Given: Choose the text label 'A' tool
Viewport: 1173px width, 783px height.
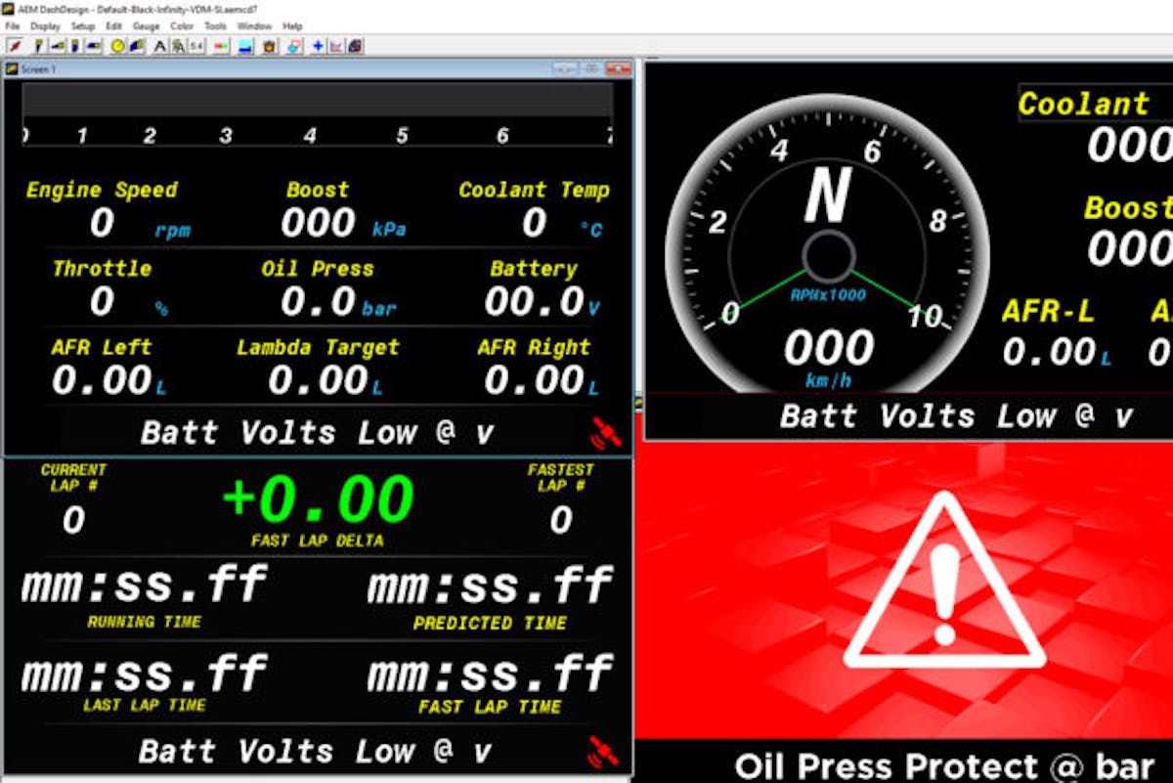Looking at the screenshot, I should click(160, 46).
